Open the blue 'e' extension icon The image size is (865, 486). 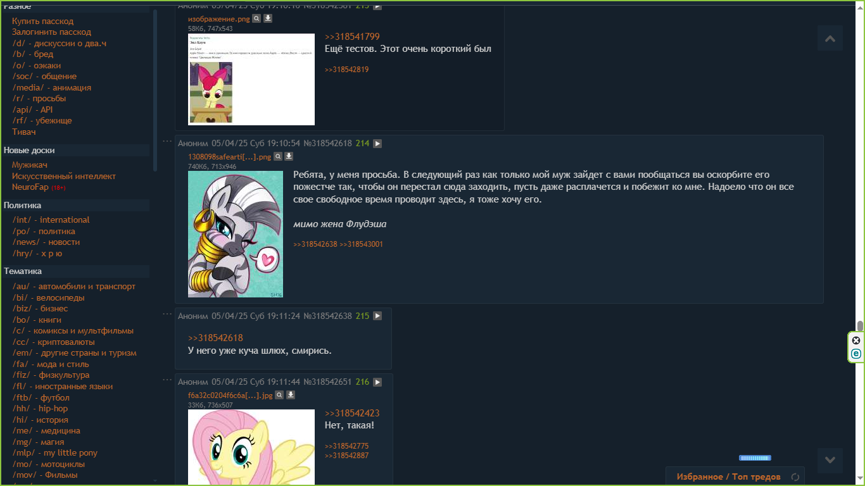856,354
